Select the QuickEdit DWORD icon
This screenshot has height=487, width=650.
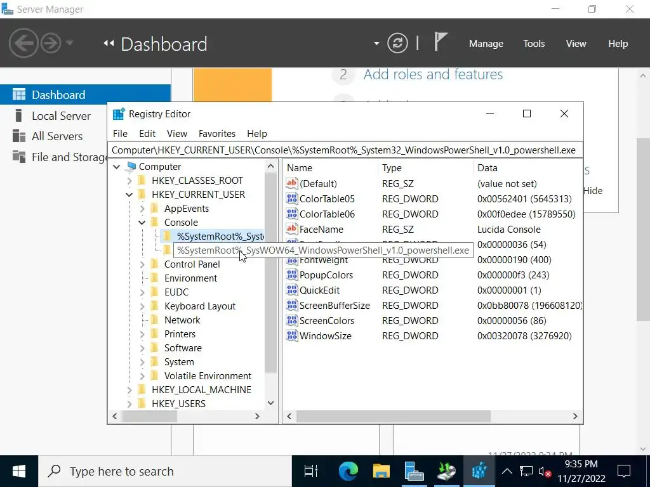(292, 290)
